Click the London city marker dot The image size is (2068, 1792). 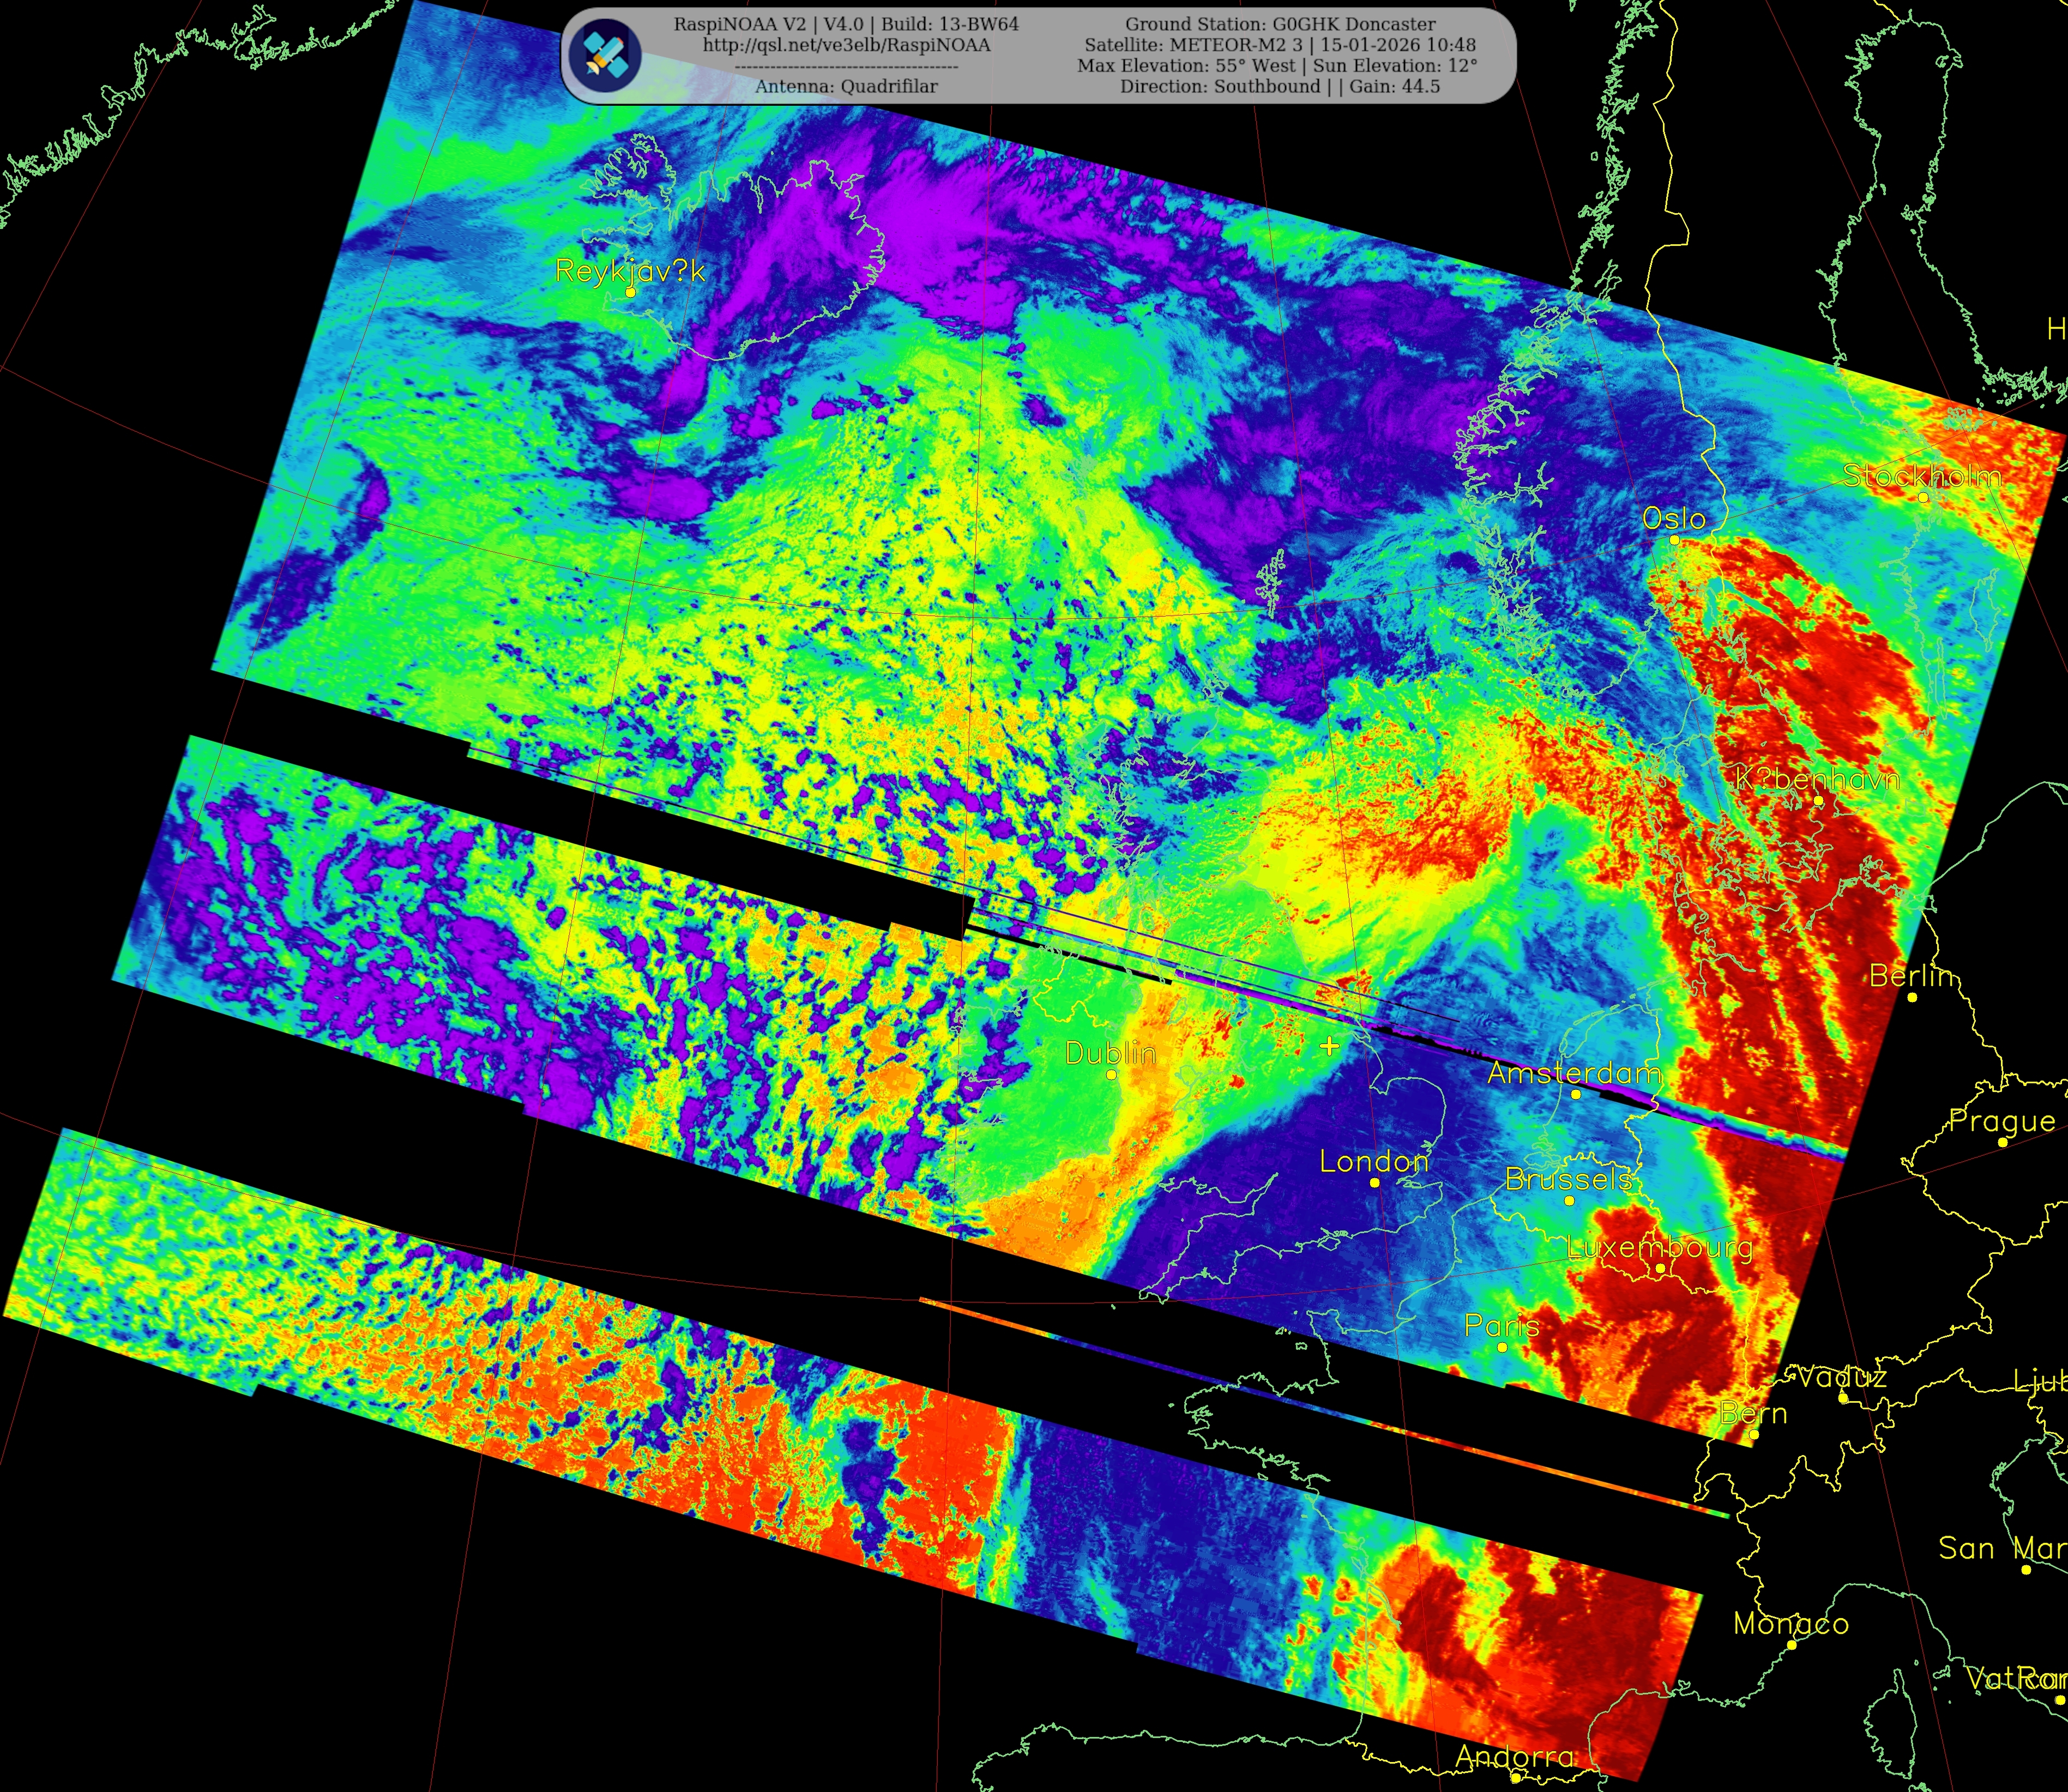[1375, 1183]
